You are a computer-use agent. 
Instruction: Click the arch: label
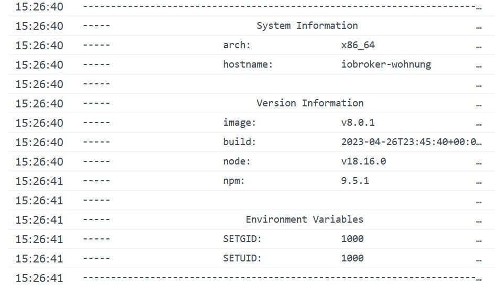[x=237, y=45]
